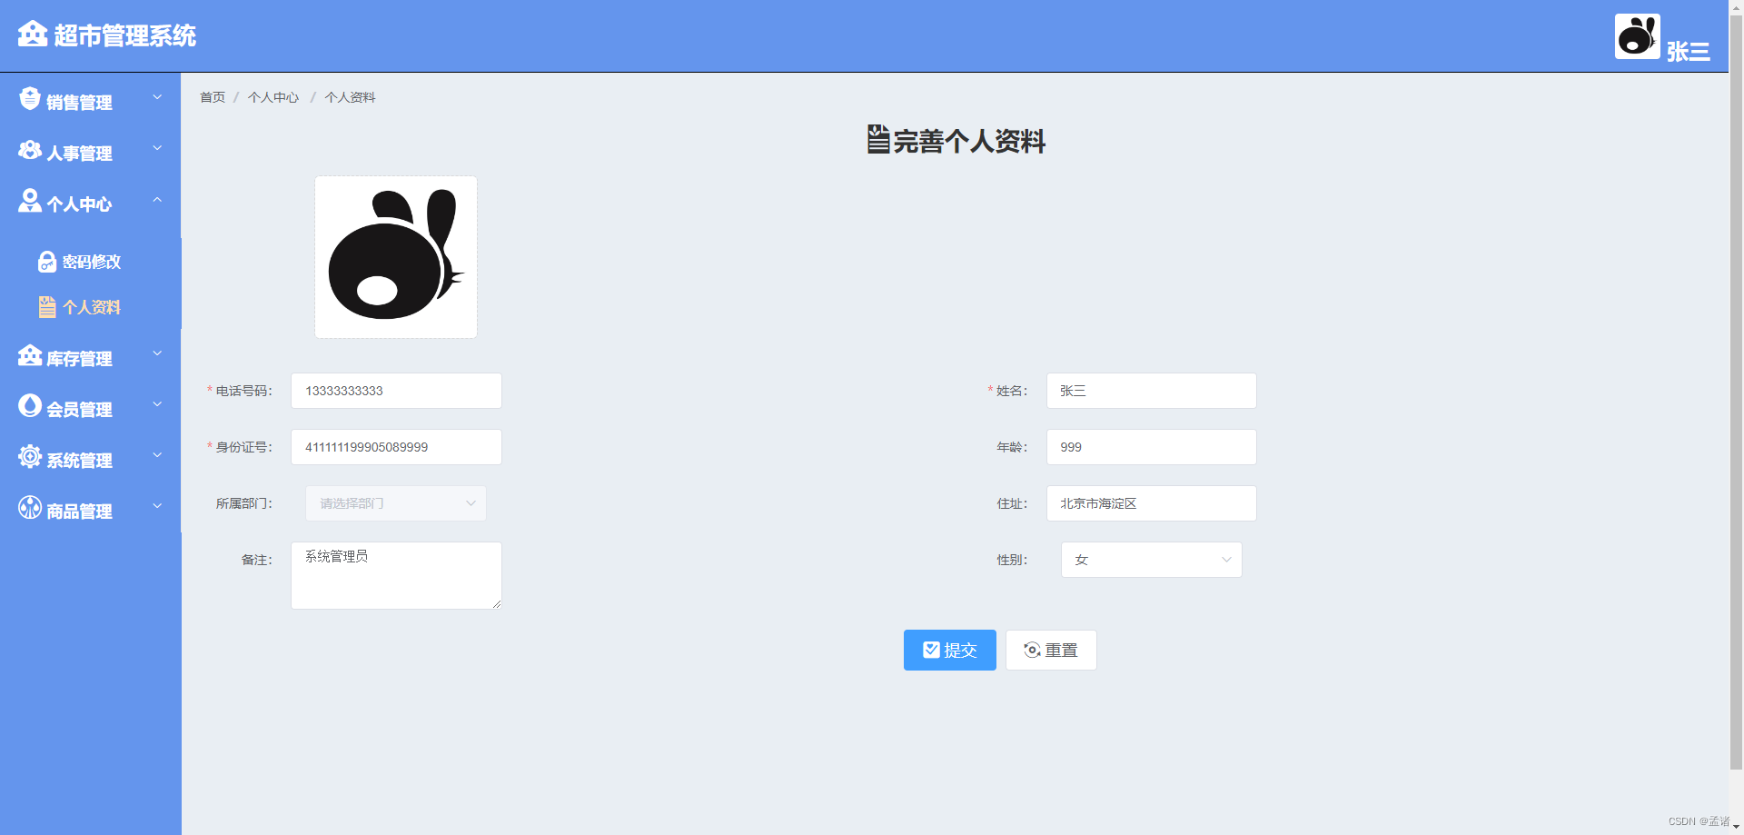
Task: Click inside the 备注 remarks text area
Action: point(395,575)
